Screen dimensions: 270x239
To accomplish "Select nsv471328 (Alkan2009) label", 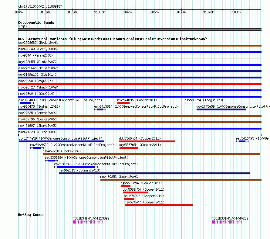I will (37, 132).
